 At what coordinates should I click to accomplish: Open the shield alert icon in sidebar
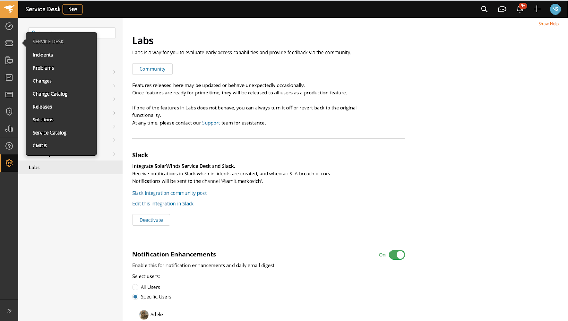point(9,111)
